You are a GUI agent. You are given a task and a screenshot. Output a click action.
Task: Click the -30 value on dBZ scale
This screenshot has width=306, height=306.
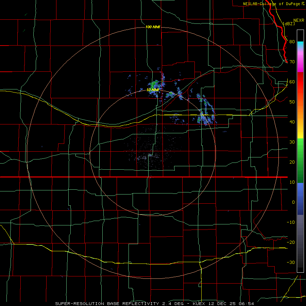291,262
